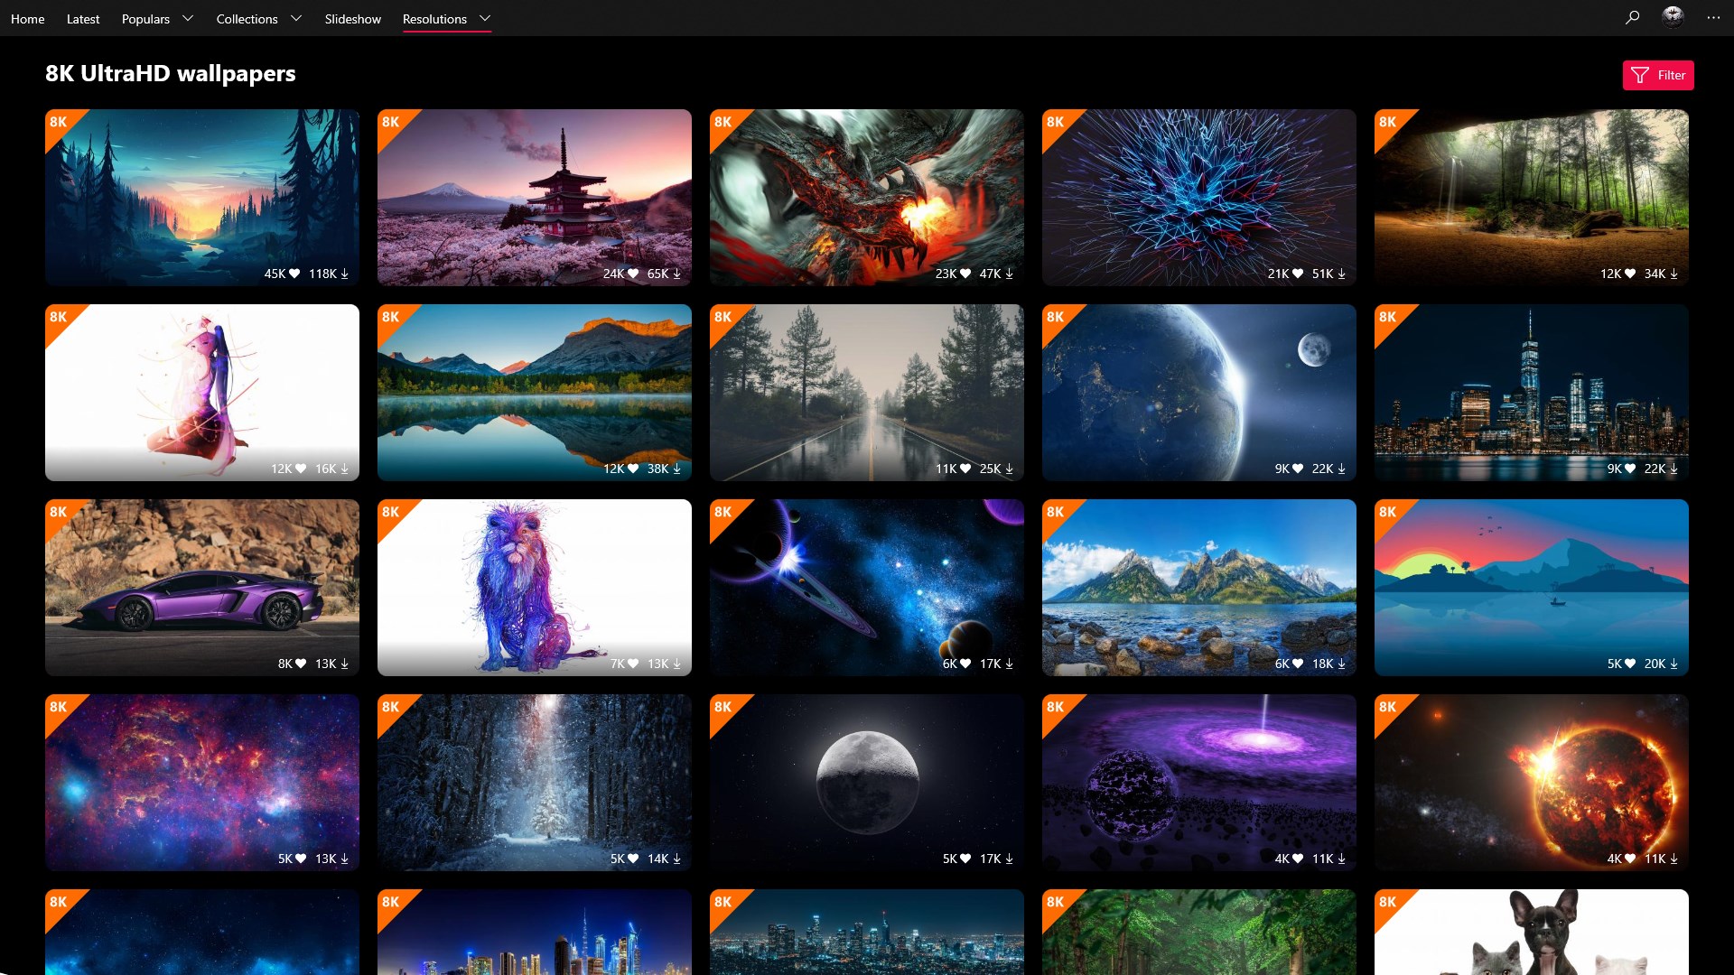The width and height of the screenshot is (1734, 975).
Task: Expand the Populars dropdown chevron
Action: 188,18
